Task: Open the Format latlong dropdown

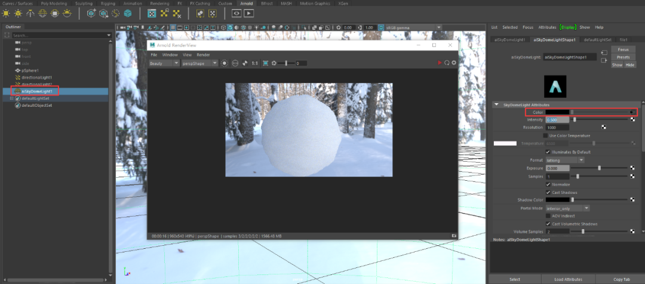Action: click(x=565, y=160)
